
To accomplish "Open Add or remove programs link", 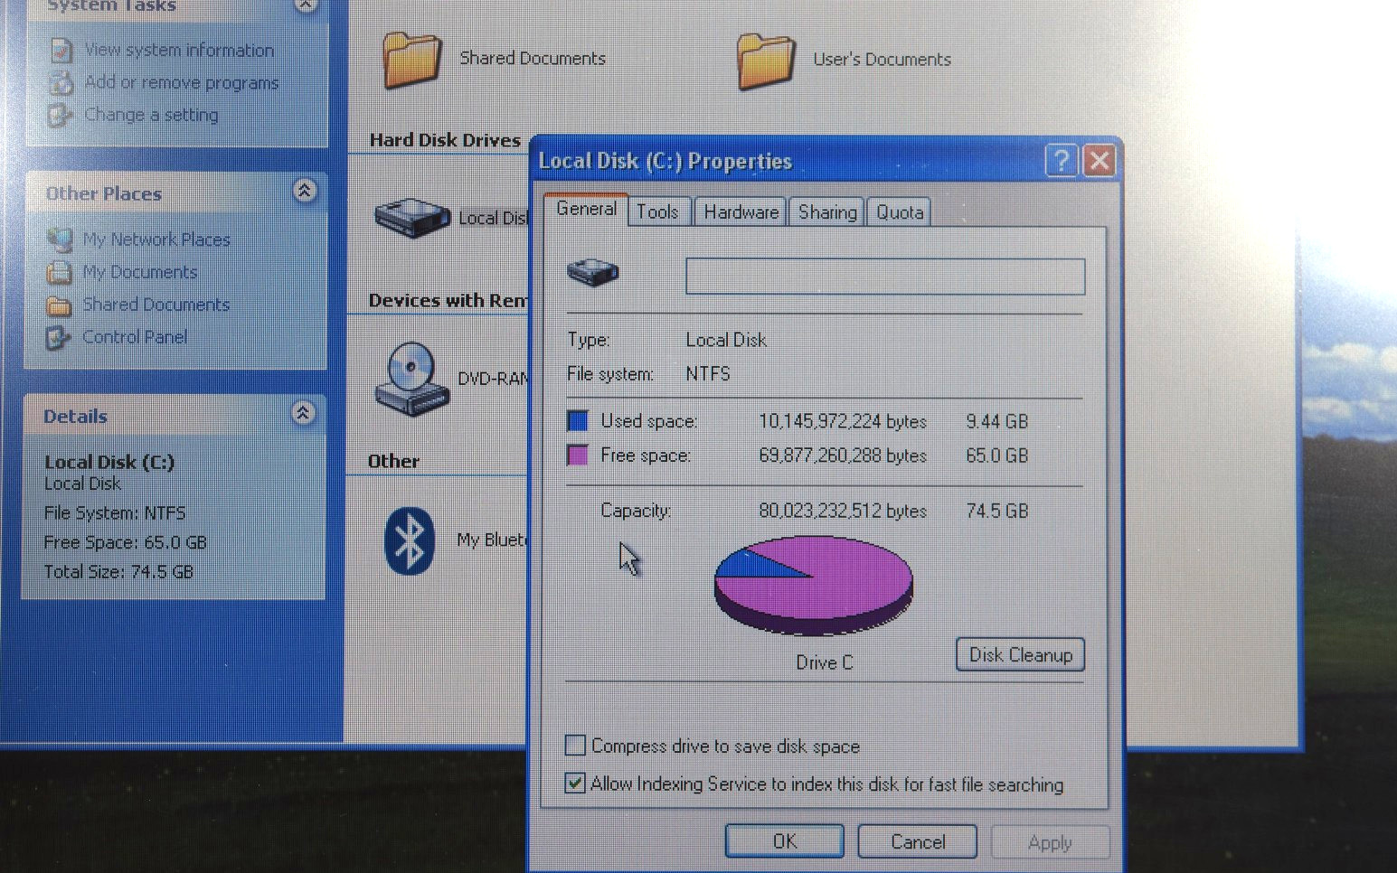I will pyautogui.click(x=182, y=83).
